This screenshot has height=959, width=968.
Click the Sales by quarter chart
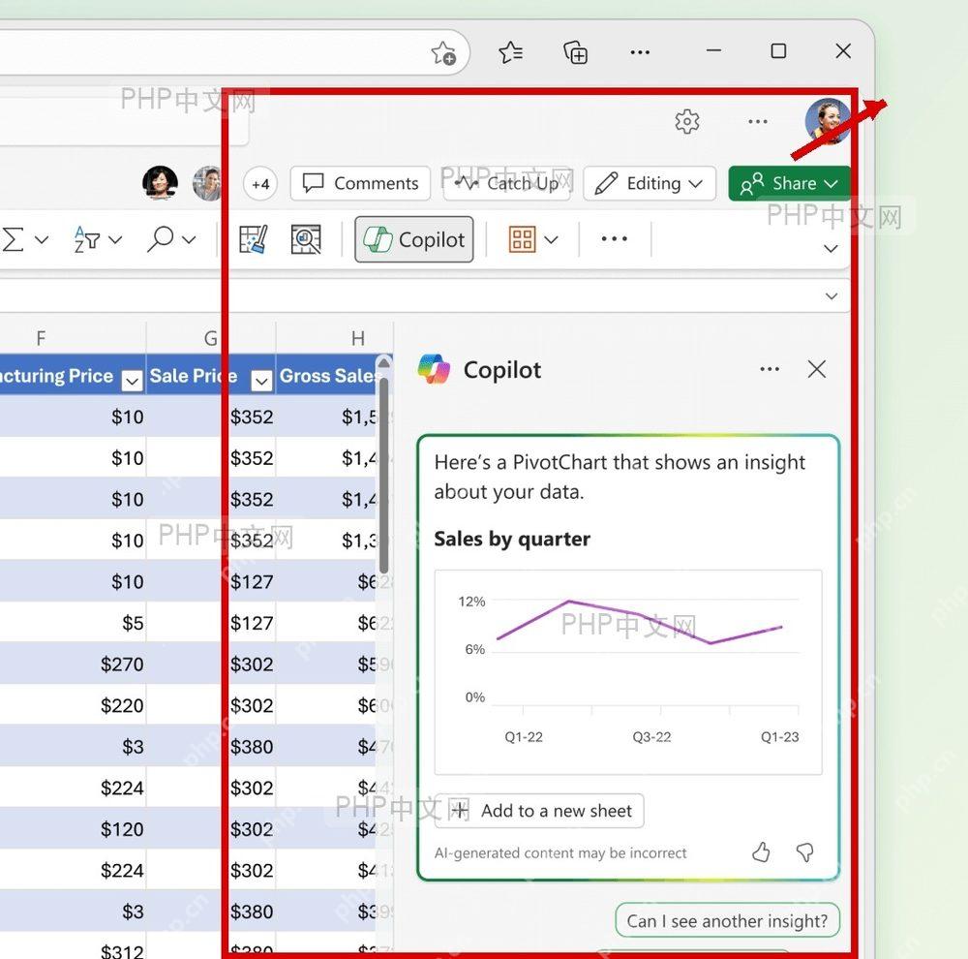(628, 672)
